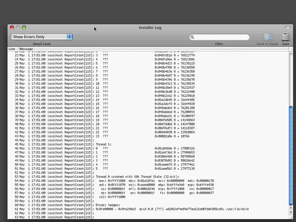Image resolution: width=296 pixels, height=222 pixels.
Task: Select line 53 Thread 0 crashed message
Action: (x=148, y=177)
